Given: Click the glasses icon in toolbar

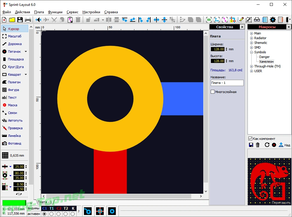Looking at the screenshot, I should 257,20.
